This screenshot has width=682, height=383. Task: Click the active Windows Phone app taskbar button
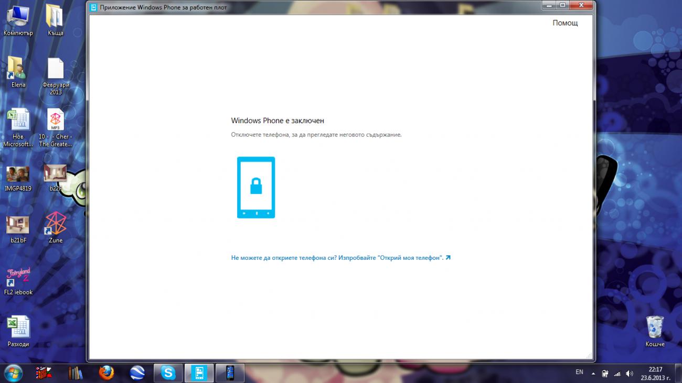[199, 373]
